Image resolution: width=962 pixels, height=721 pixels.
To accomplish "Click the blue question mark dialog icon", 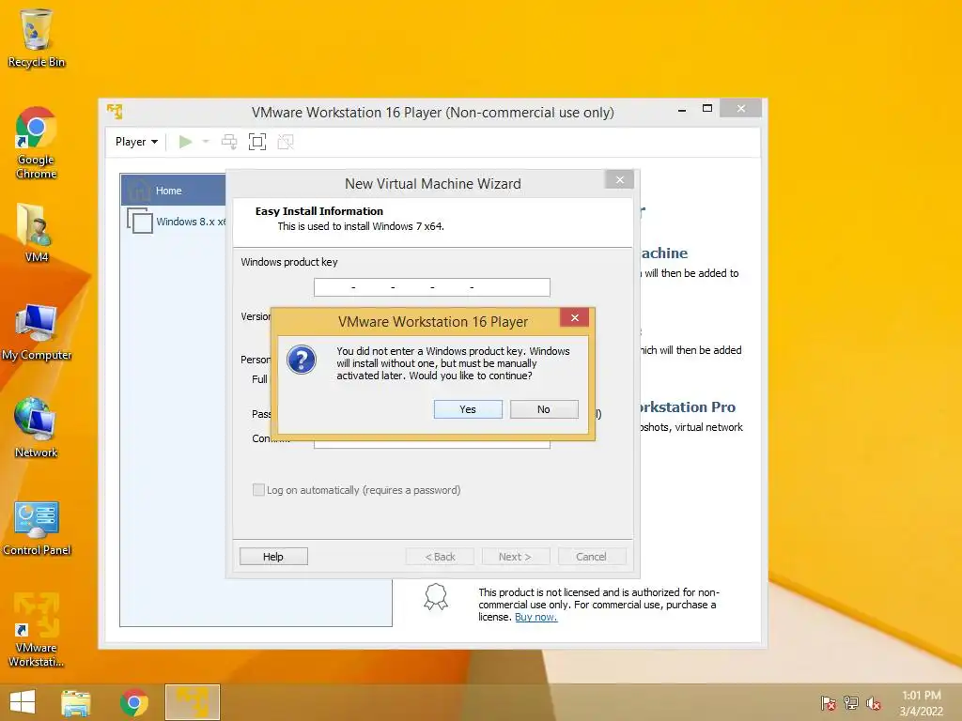I will 302,360.
